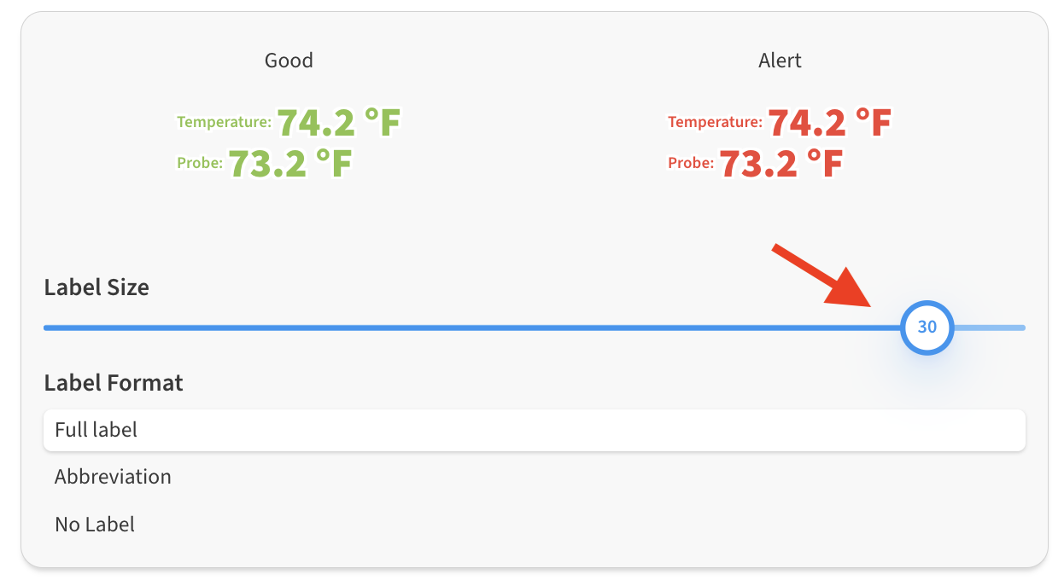Click the Good preview heading
The width and height of the screenshot is (1064, 580).
[289, 61]
